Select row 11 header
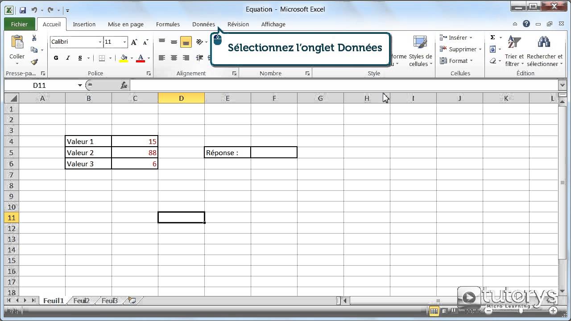Image resolution: width=571 pixels, height=321 pixels. [12, 218]
